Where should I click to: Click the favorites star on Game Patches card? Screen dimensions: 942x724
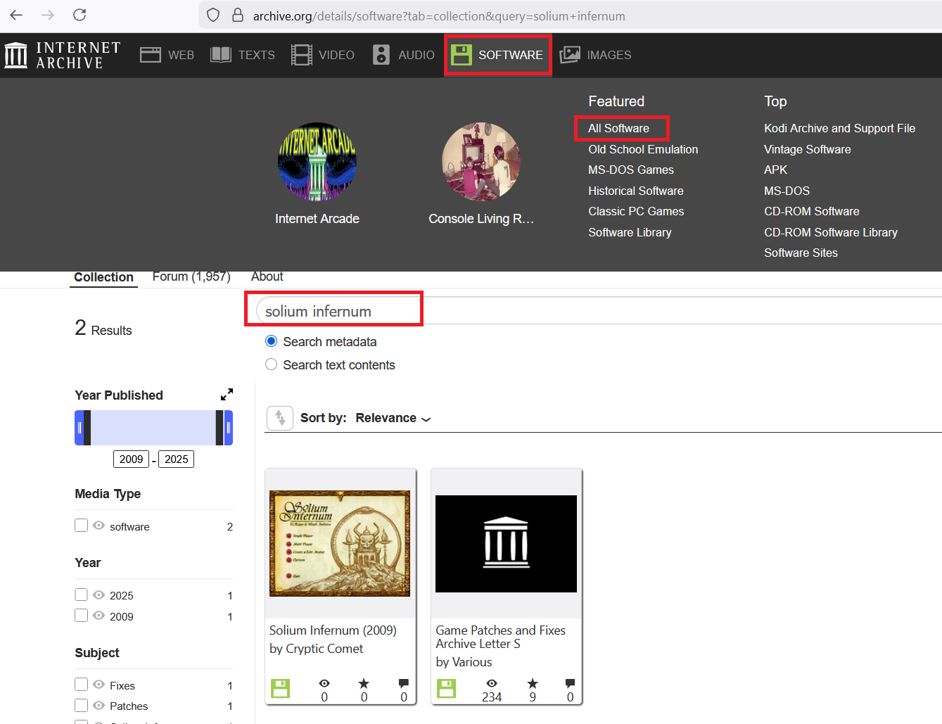coord(533,683)
